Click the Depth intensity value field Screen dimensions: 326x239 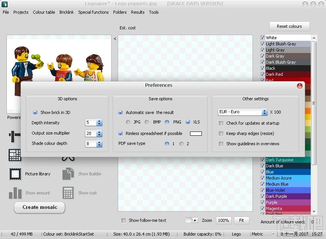coord(91,122)
